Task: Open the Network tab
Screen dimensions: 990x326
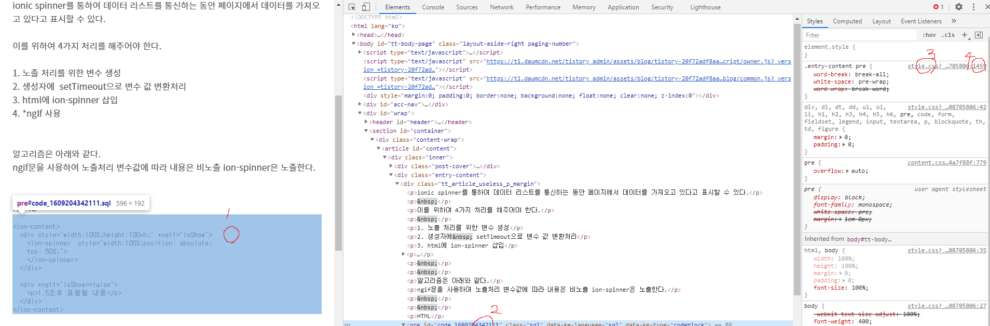Action: (x=502, y=7)
